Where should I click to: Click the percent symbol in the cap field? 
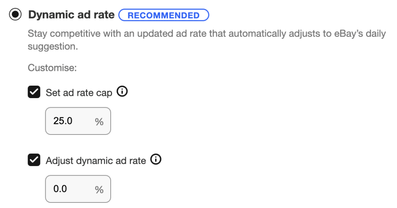pos(99,122)
